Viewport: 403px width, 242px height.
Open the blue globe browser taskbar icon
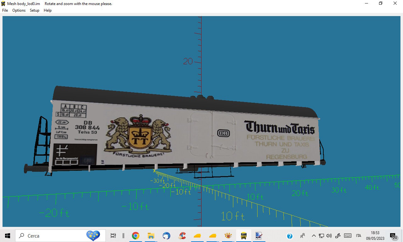[x=167, y=236]
